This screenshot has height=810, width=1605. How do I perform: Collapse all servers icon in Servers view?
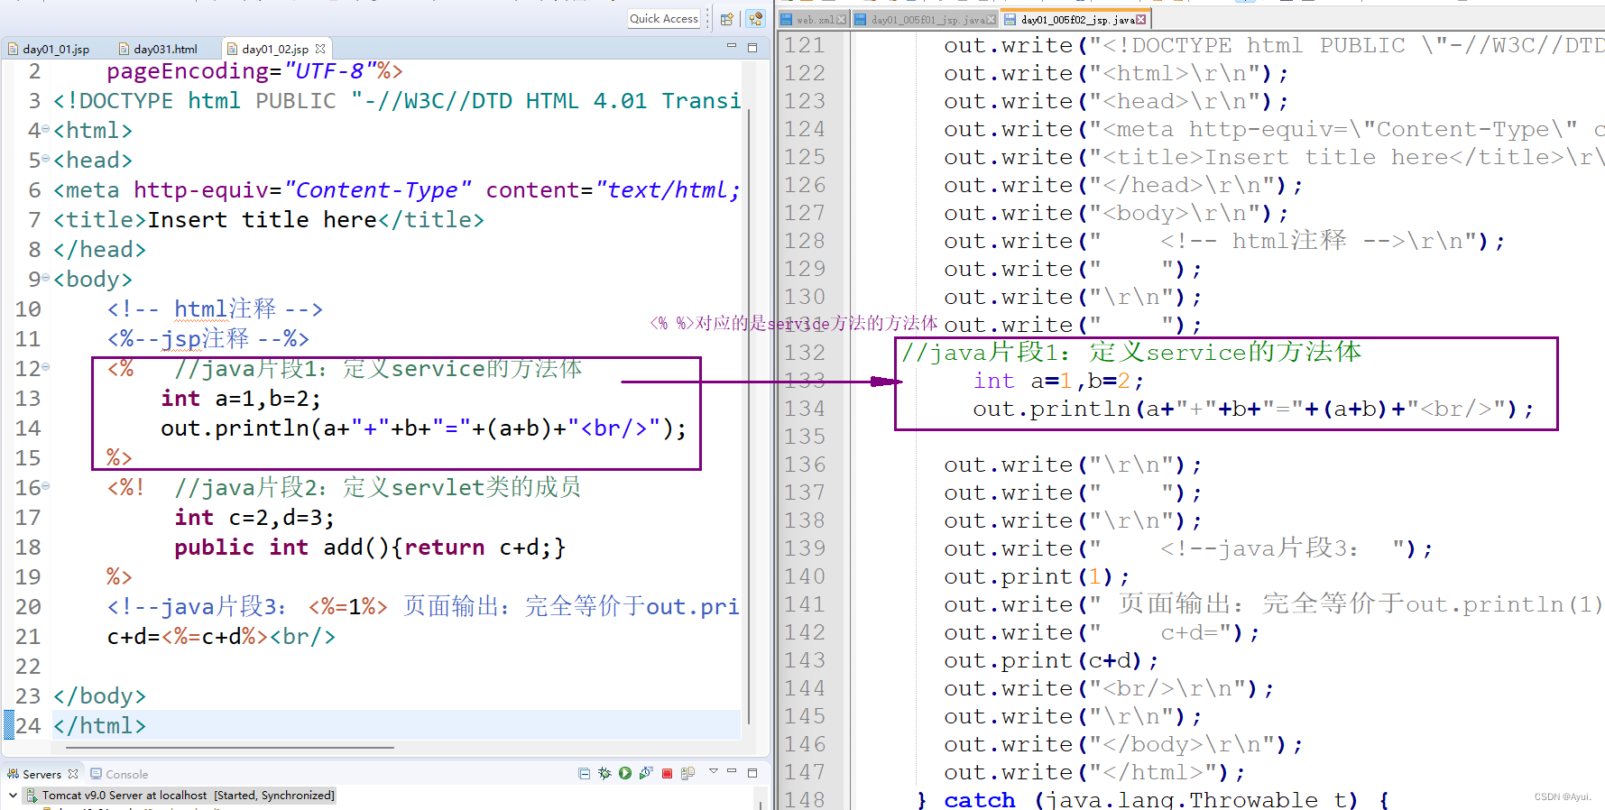point(584,773)
